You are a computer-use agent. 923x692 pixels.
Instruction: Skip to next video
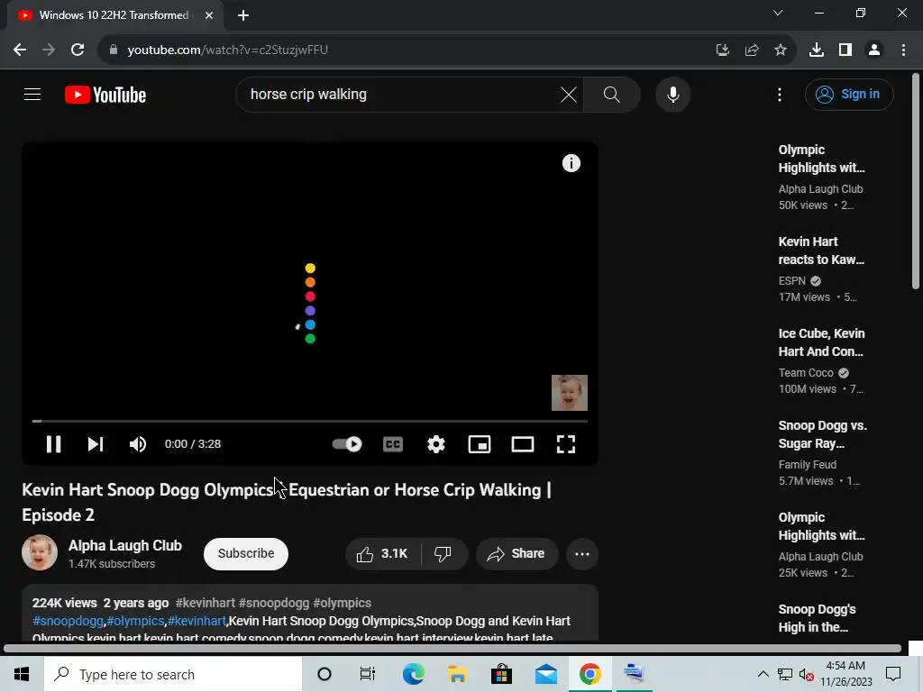96,443
